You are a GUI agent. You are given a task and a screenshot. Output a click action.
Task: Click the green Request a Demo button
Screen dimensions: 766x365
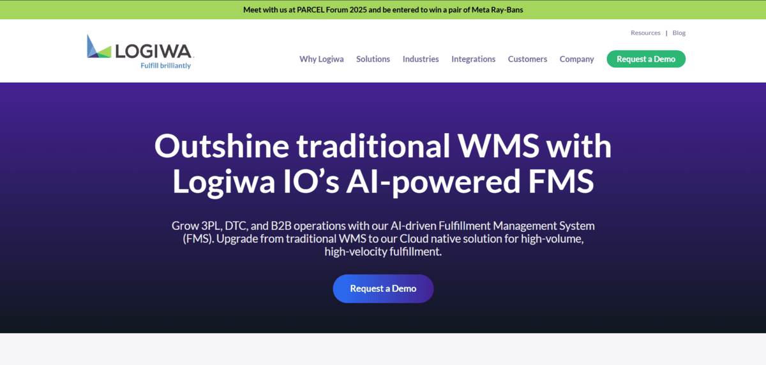(646, 59)
